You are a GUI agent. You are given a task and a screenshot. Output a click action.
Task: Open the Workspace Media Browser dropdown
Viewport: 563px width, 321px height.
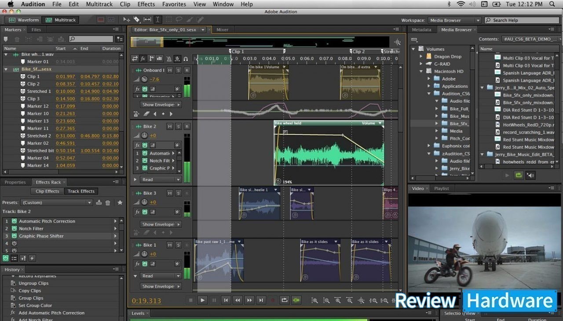click(454, 20)
